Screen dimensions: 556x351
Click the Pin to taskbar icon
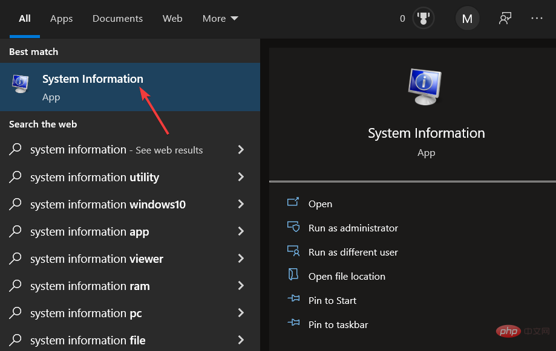click(x=293, y=324)
